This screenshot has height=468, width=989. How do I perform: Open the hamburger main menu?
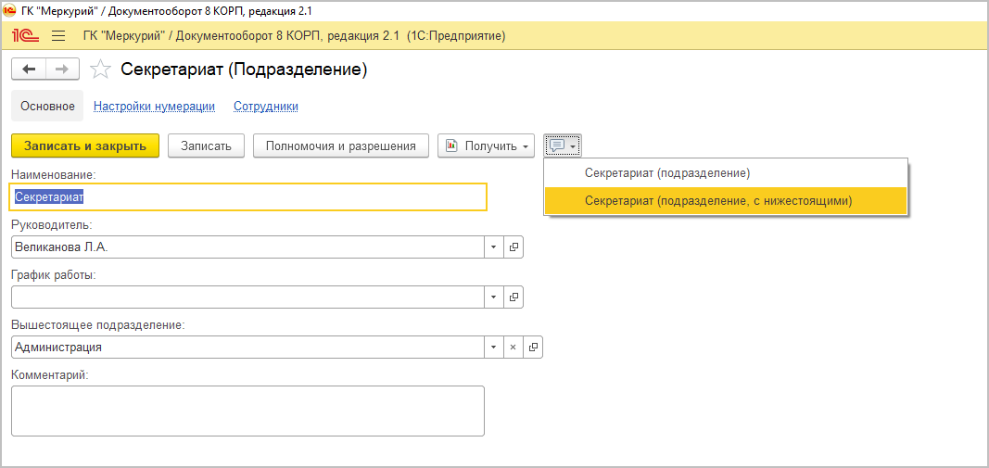[x=58, y=36]
